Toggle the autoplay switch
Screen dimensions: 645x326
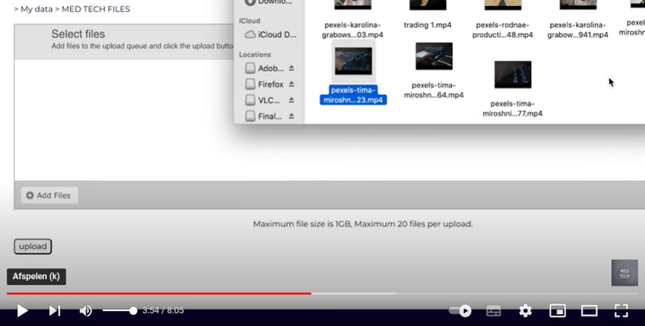tap(461, 311)
